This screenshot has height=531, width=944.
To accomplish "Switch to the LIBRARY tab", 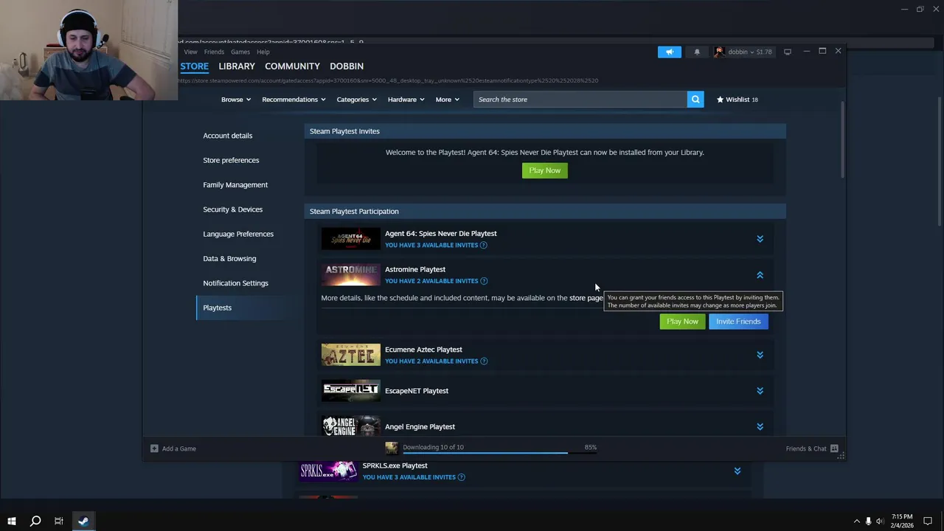I will click(237, 66).
